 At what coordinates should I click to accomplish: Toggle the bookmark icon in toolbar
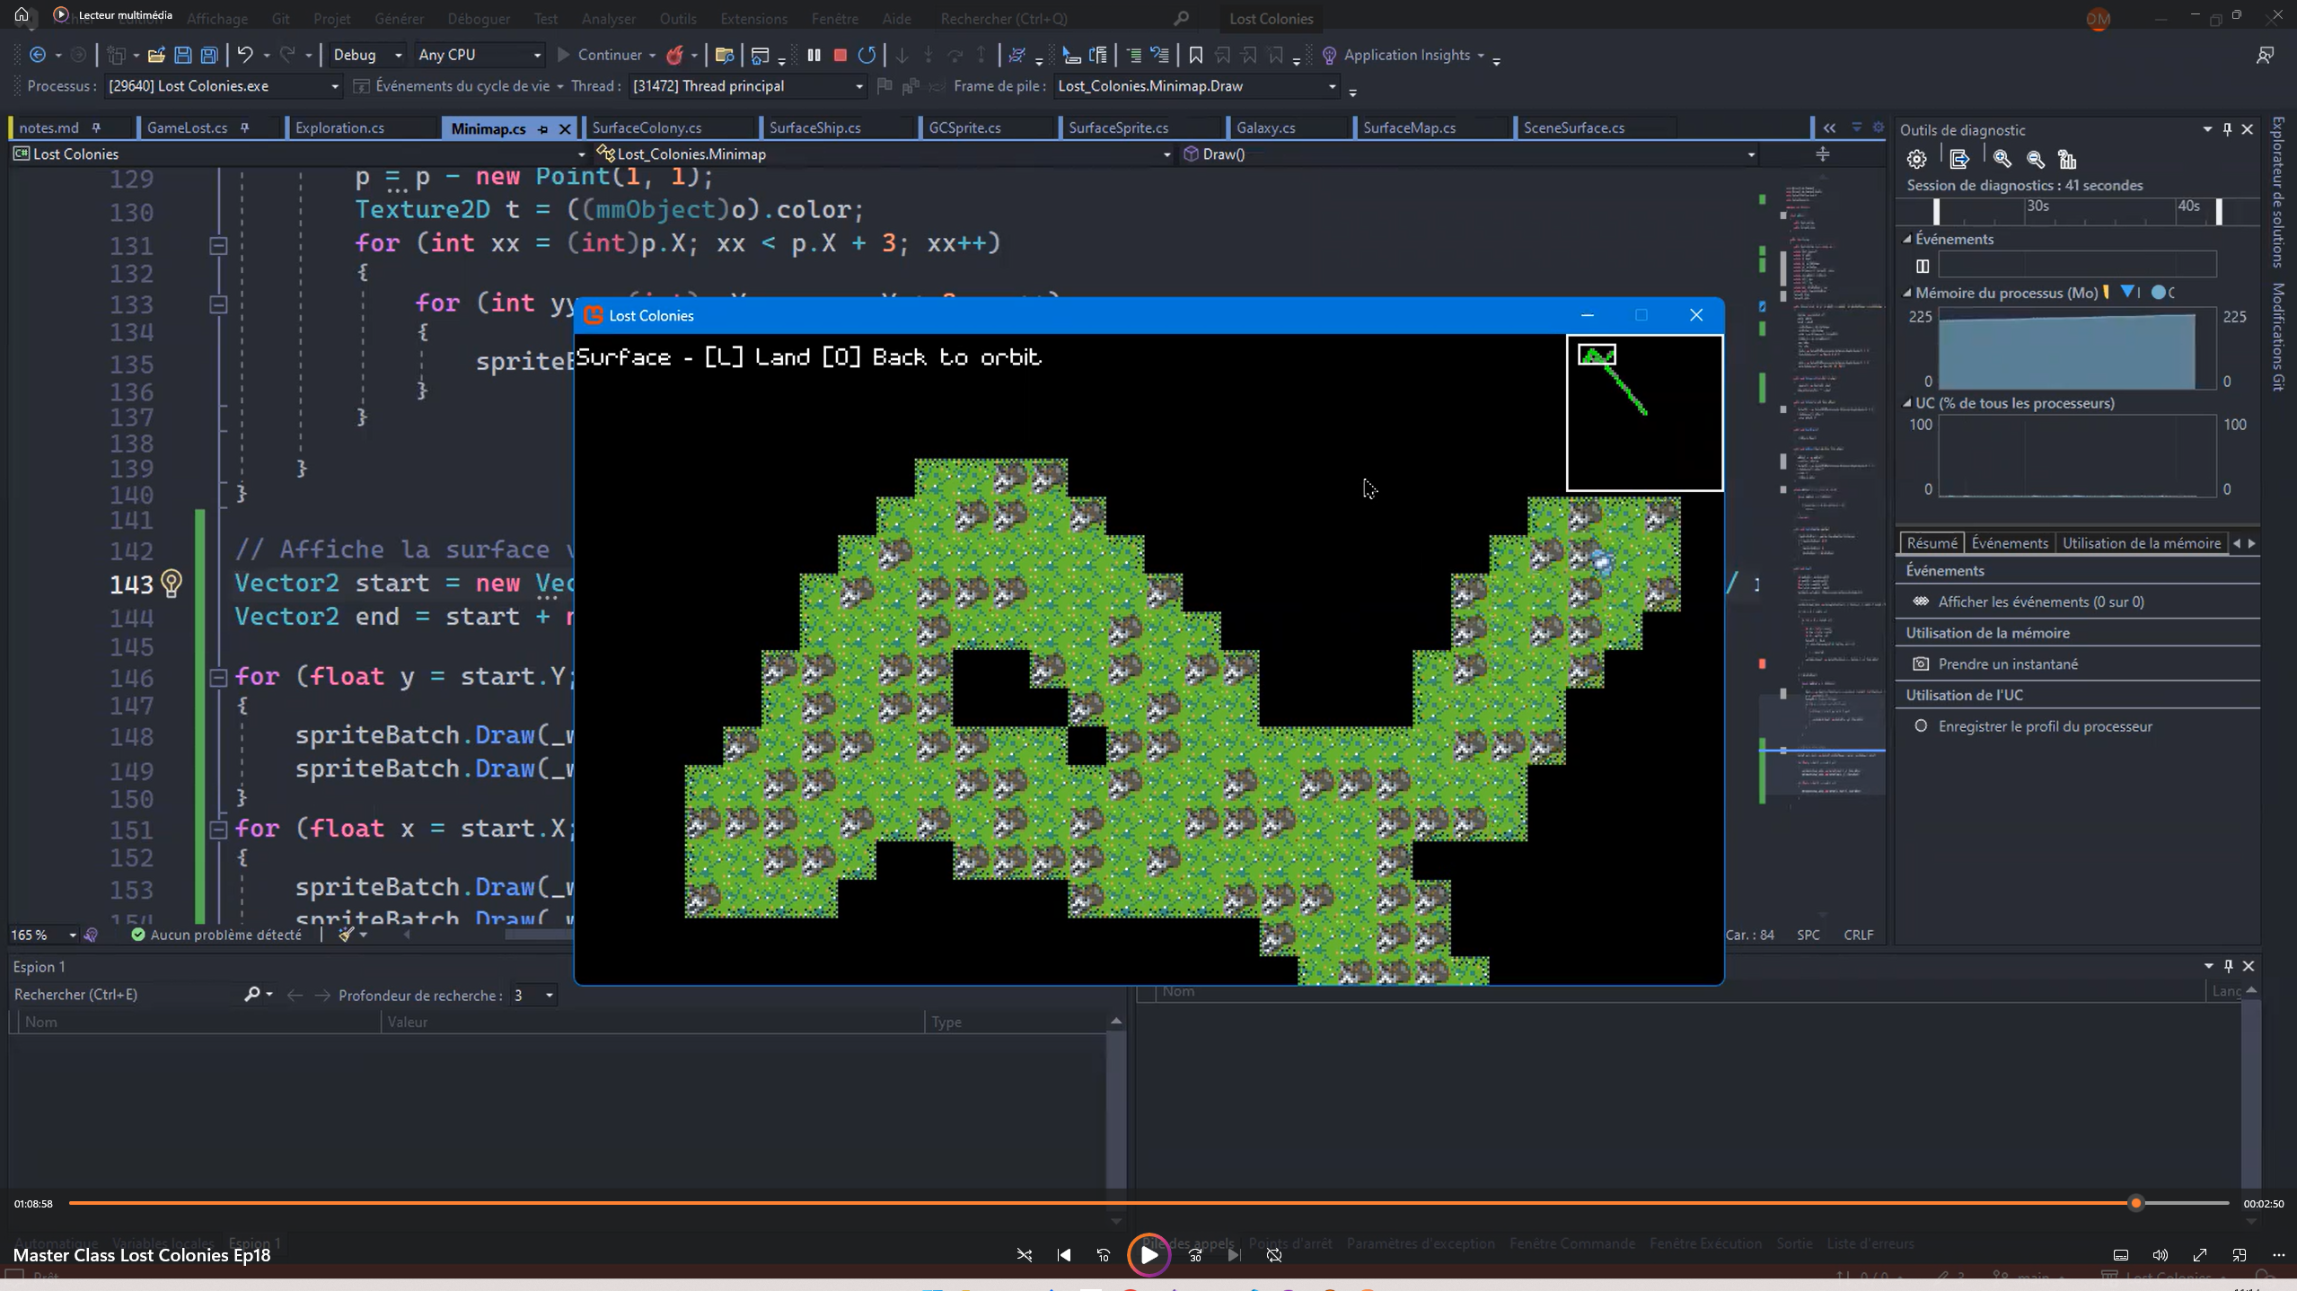pyautogui.click(x=1195, y=55)
